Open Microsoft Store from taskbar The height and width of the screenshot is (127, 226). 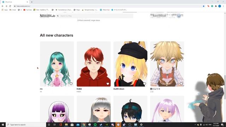(x=72, y=125)
